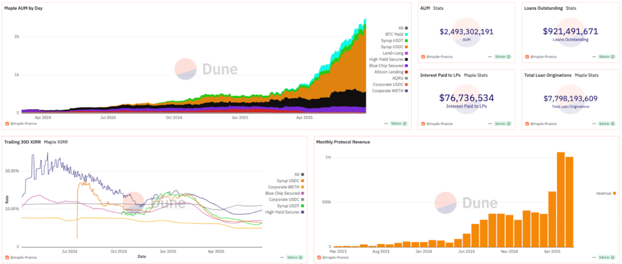Viewport: 622px width, 264px height.
Task: Toggle AQRU series in AUM legend
Action: point(401,78)
